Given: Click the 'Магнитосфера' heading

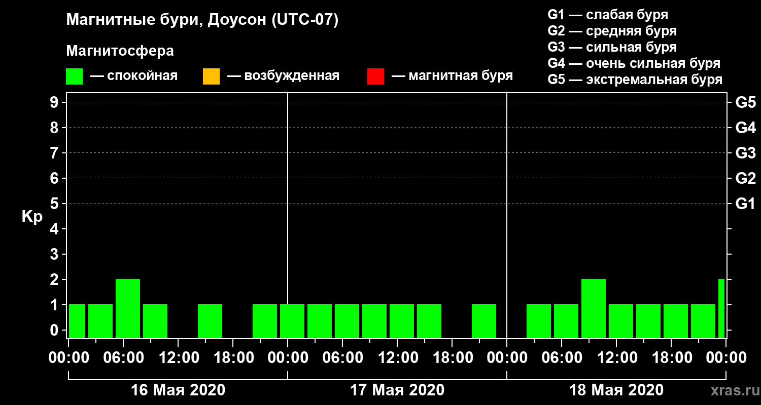Looking at the screenshot, I should (120, 51).
